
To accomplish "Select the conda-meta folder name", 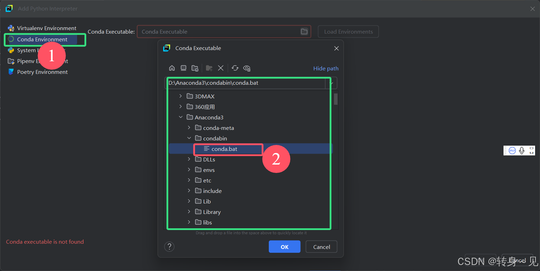I will pyautogui.click(x=219, y=128).
